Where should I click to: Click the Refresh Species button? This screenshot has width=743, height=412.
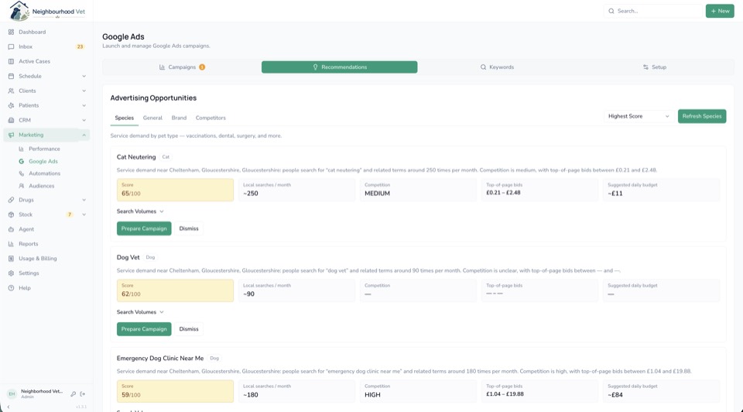click(x=702, y=116)
